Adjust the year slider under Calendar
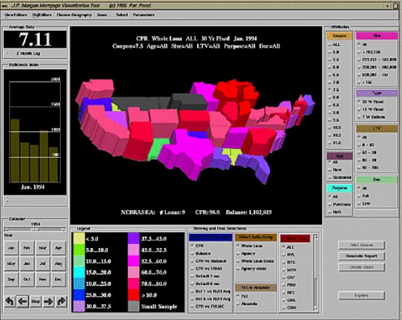 pyautogui.click(x=35, y=230)
